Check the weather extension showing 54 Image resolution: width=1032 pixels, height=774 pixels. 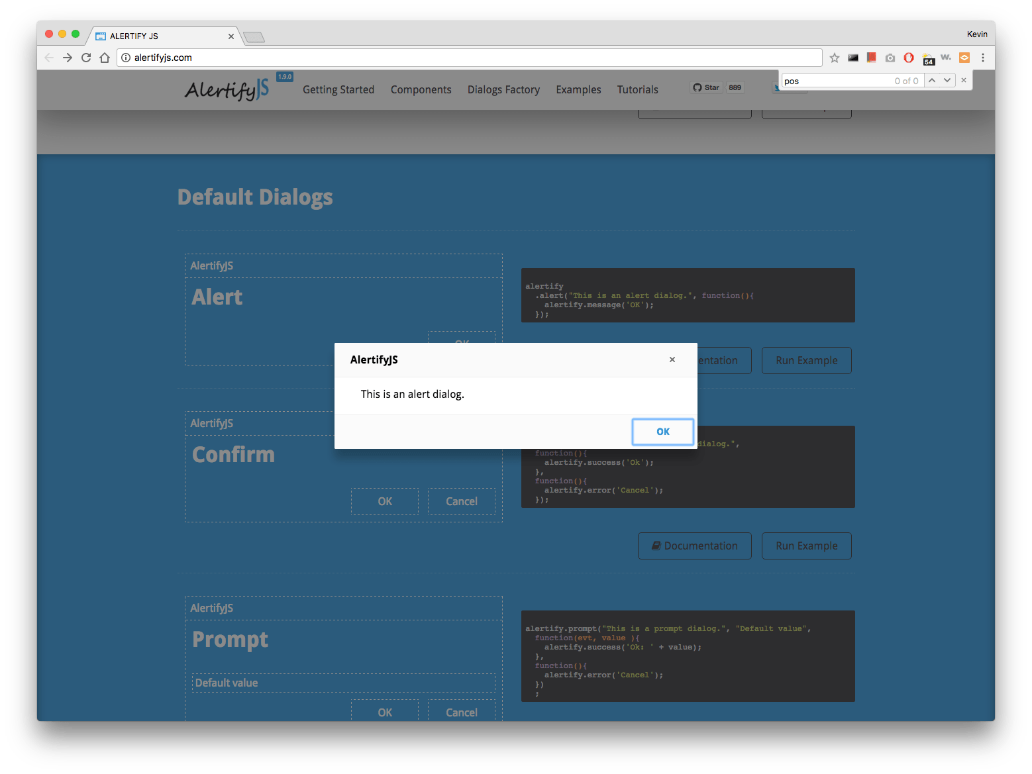coord(927,58)
